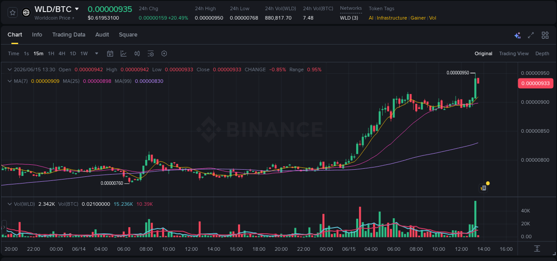Click the current price label 0.00000933
557x261 pixels.
pos(535,83)
